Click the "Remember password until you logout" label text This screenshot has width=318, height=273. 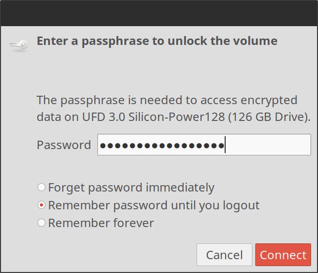[x=154, y=205]
